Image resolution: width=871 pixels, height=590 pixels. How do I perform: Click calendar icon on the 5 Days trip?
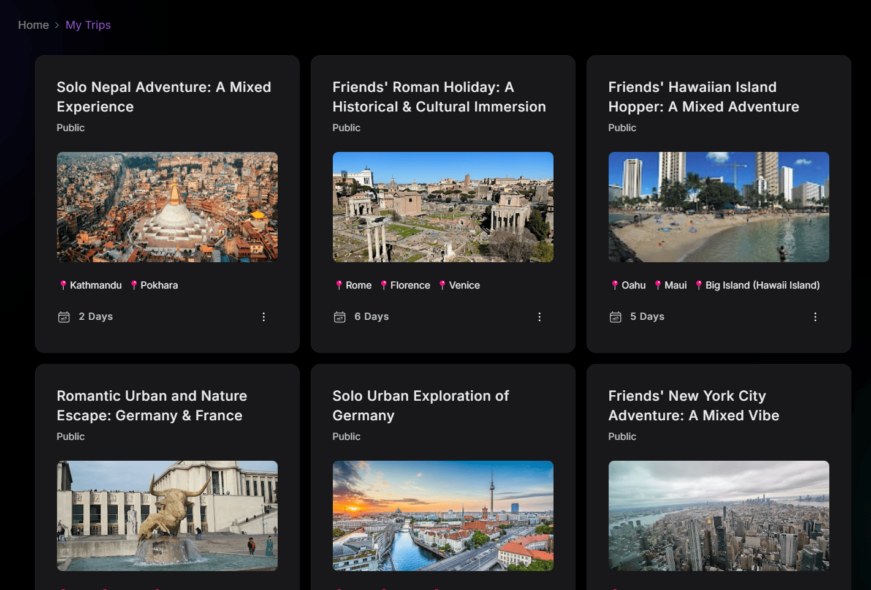coord(615,317)
